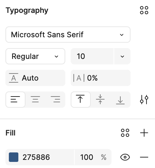Remove the fill with minus icon
Screen dimensions: 155x168
pyautogui.click(x=144, y=157)
